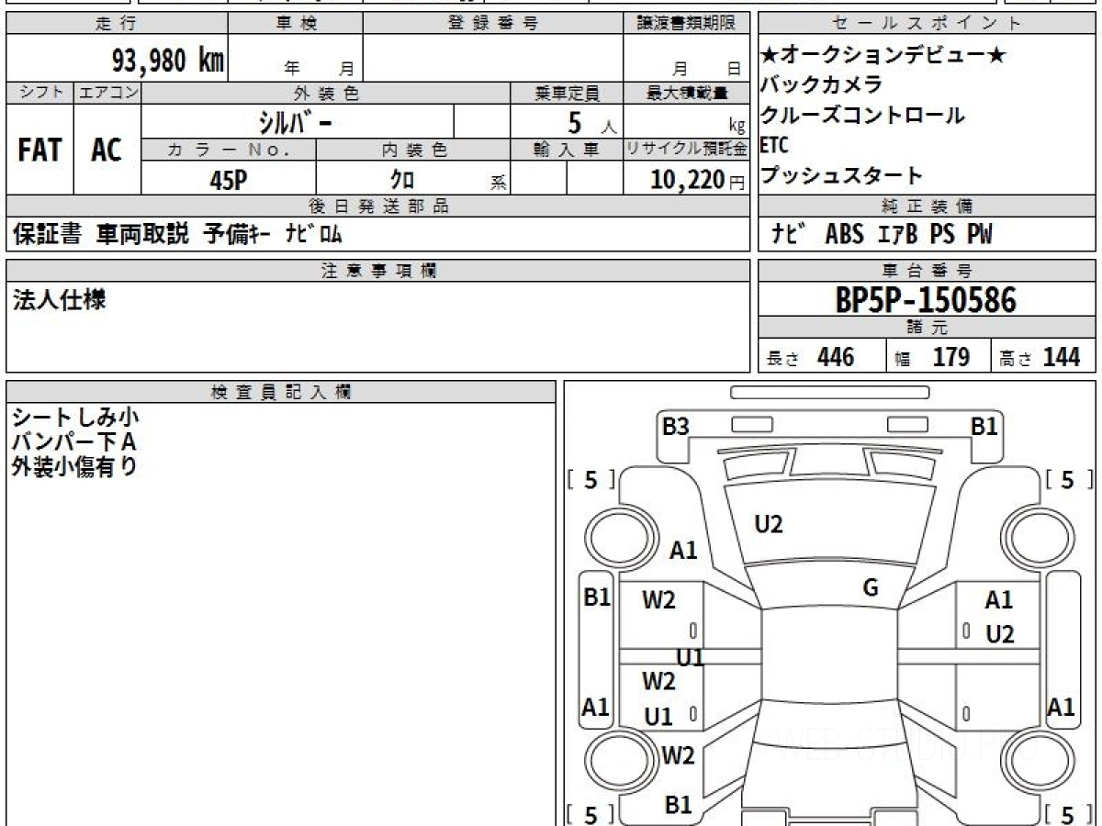Click the 予備キー item
Viewport: 1102px width, 826px height.
[x=237, y=235]
